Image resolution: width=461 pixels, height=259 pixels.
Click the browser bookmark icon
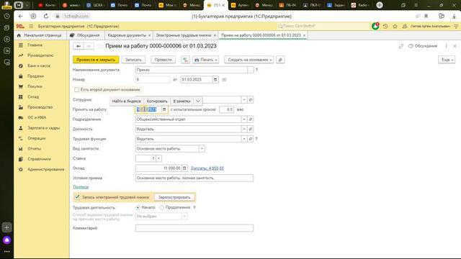(426, 16)
